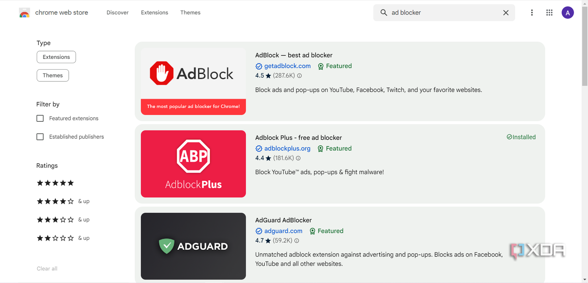Select the Extensions type filter button
Screen dimensions: 588x283
click(56, 57)
